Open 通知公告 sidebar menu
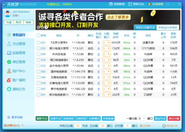Viewport: 185px width, 132px height. tap(19, 89)
